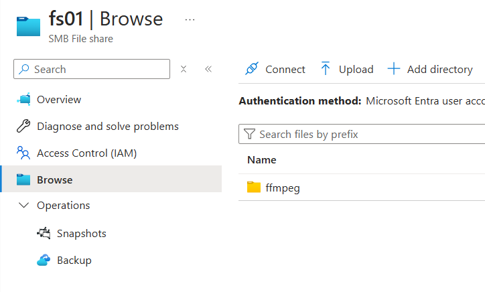Click the Backup cloud icon
Image resolution: width=485 pixels, height=292 pixels.
point(44,260)
